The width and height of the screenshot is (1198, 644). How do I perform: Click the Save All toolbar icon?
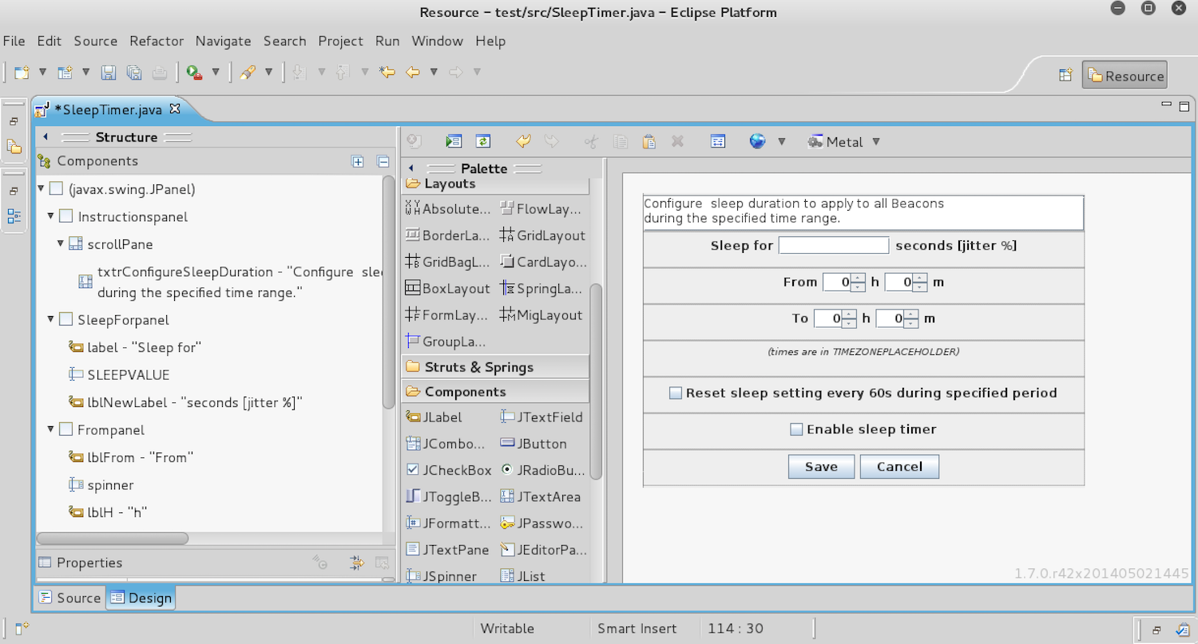(x=133, y=73)
